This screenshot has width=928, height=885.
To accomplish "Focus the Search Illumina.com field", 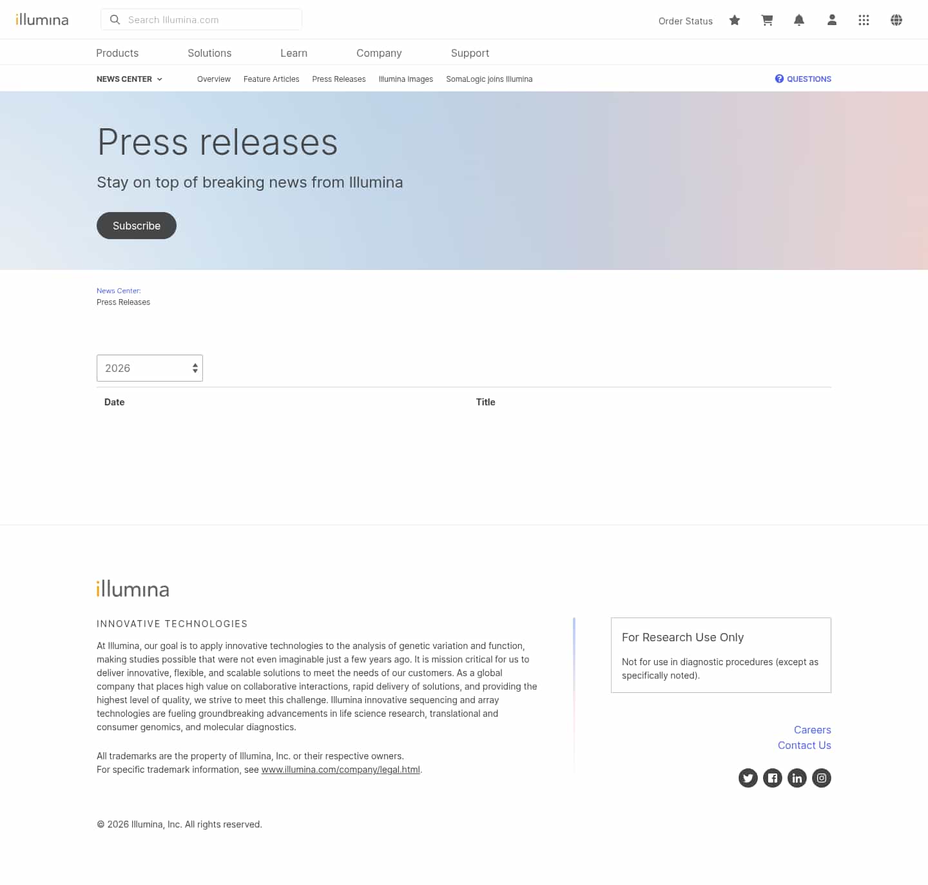I will tap(201, 19).
